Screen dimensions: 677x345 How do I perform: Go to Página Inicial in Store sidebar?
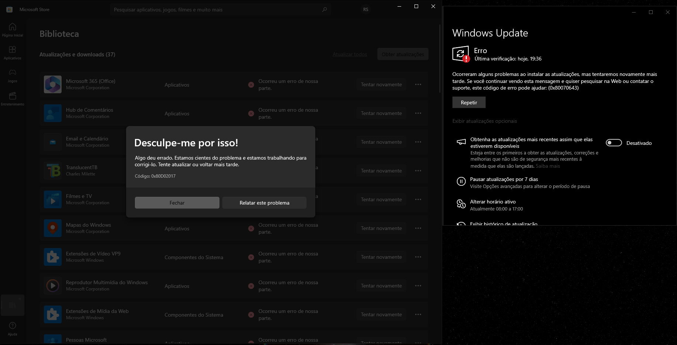click(13, 30)
